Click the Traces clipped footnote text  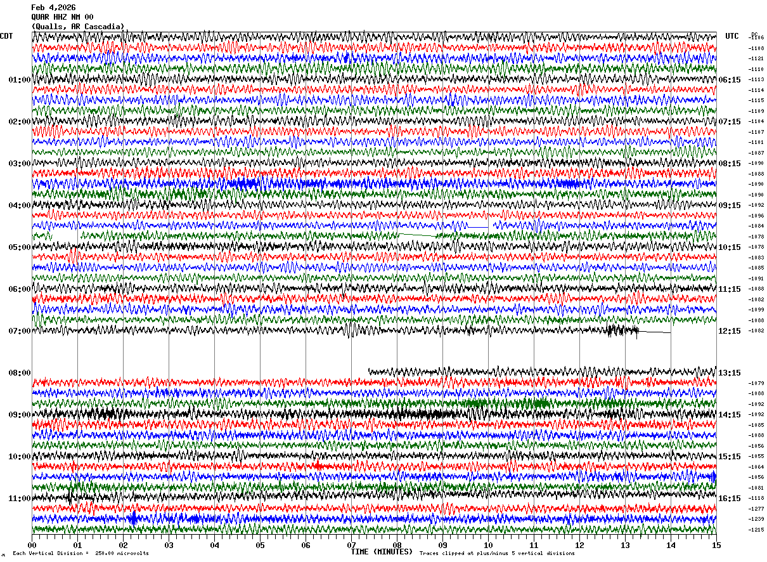(497, 554)
